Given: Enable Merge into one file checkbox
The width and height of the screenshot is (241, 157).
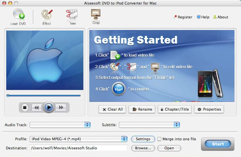Looking at the screenshot, I should (159, 139).
